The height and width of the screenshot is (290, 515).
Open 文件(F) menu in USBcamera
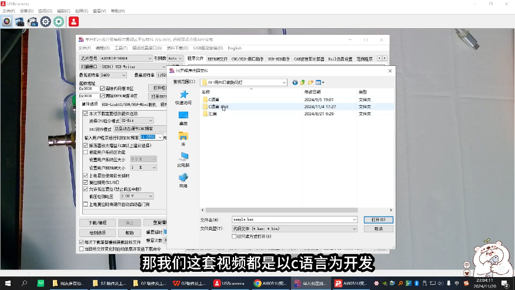click(x=9, y=11)
